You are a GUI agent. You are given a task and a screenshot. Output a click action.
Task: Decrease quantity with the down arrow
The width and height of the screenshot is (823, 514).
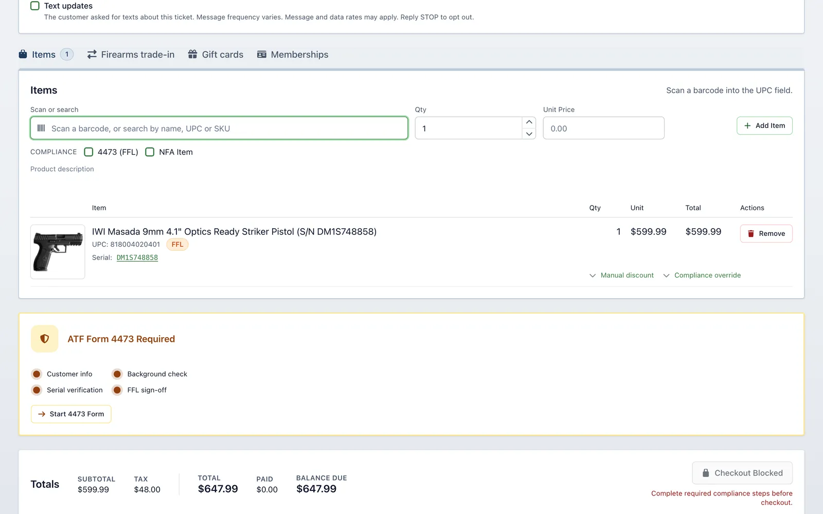pos(529,134)
